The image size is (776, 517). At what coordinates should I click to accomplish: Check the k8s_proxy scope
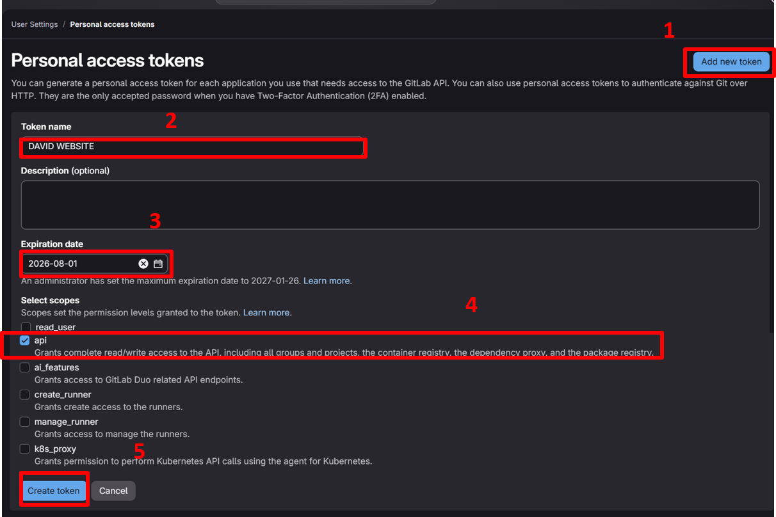[24, 449]
